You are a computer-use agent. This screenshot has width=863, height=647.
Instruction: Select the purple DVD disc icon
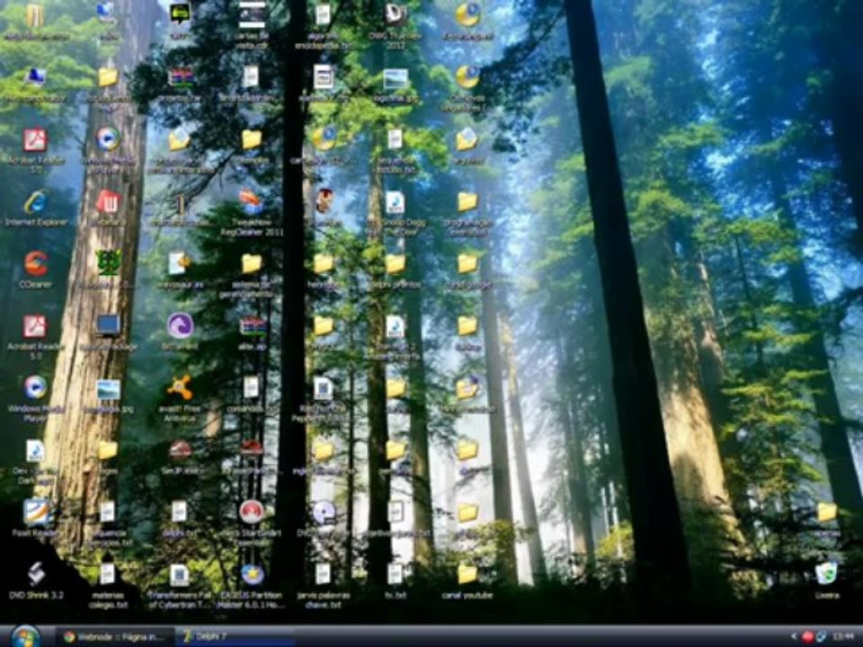(x=324, y=512)
